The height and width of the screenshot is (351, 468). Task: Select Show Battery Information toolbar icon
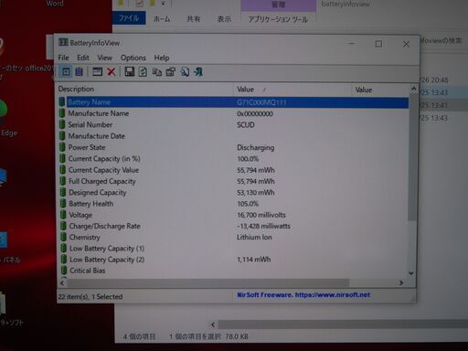(66, 72)
